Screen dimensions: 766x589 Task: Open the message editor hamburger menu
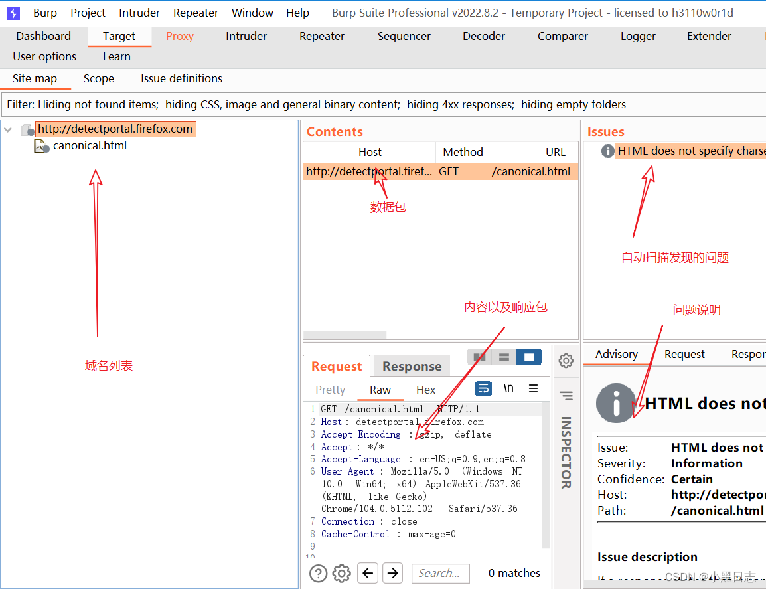(534, 388)
